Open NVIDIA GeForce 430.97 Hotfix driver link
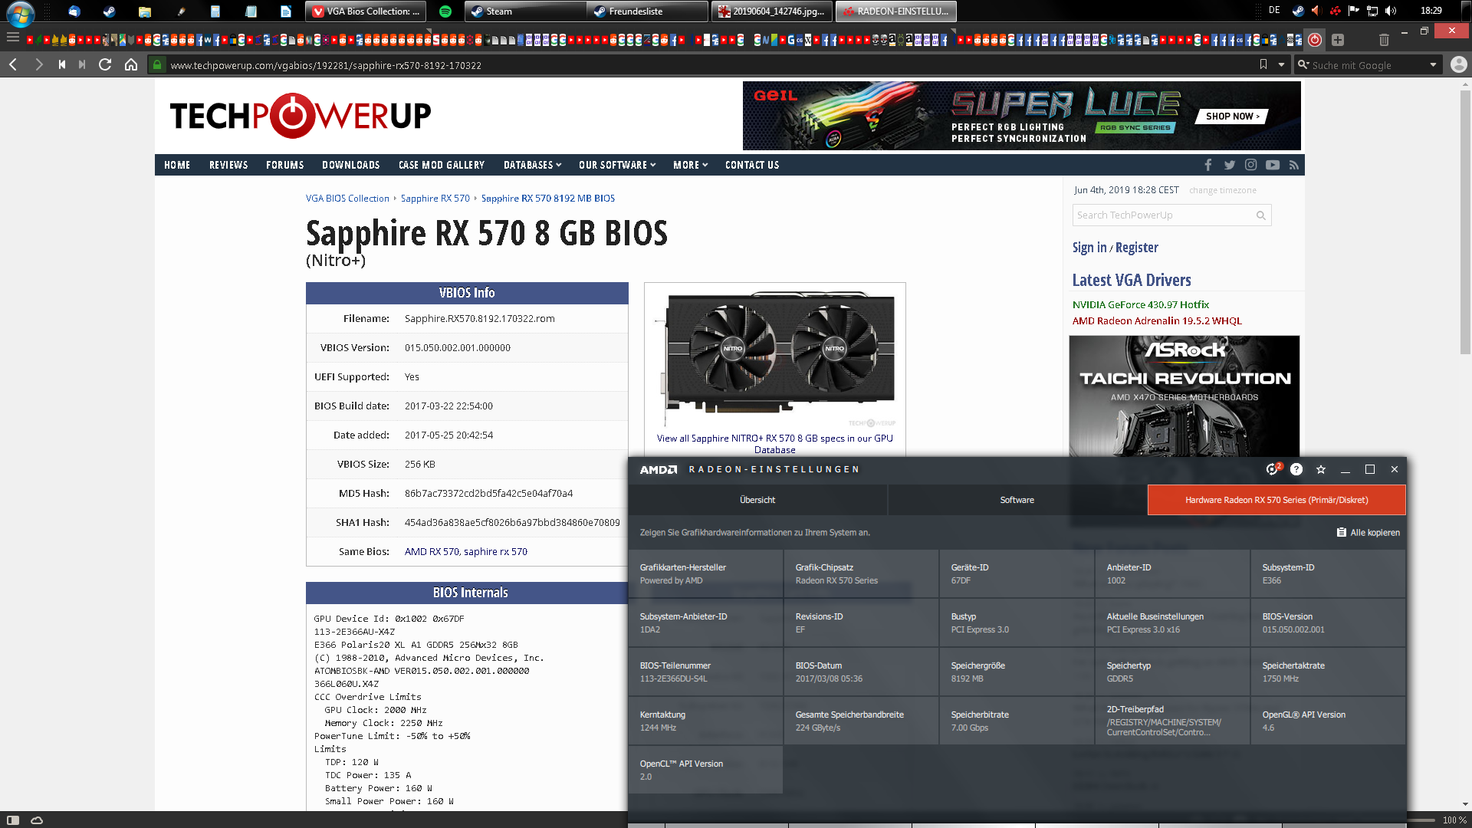Screen dimensions: 1472x828 [x=1141, y=305]
